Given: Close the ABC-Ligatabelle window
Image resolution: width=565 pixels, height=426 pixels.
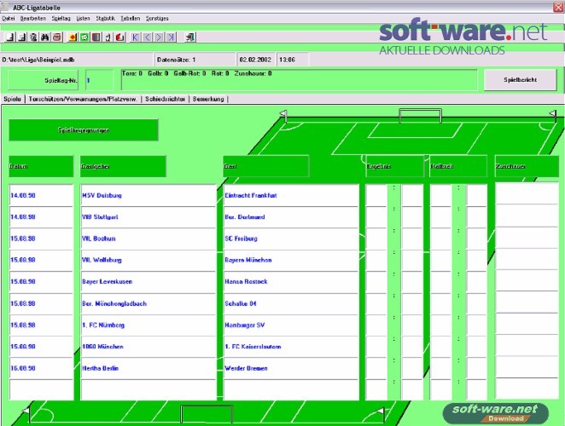Looking at the screenshot, I should click(x=558, y=7).
